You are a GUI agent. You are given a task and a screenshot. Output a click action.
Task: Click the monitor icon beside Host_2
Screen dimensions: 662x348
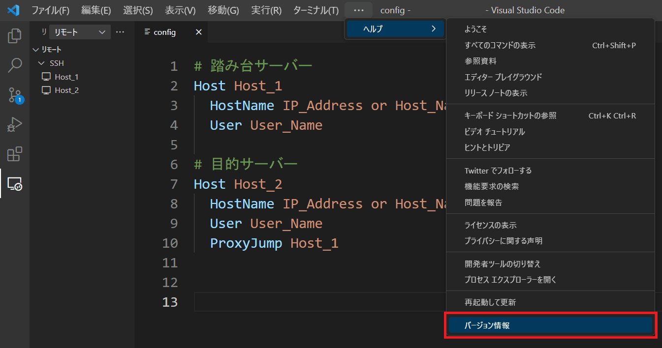point(46,90)
